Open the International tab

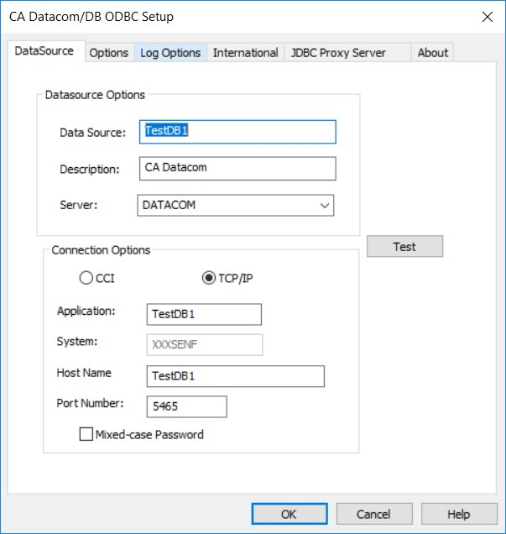(x=245, y=52)
